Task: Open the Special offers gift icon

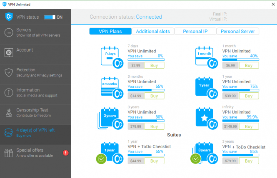Action: [9, 153]
